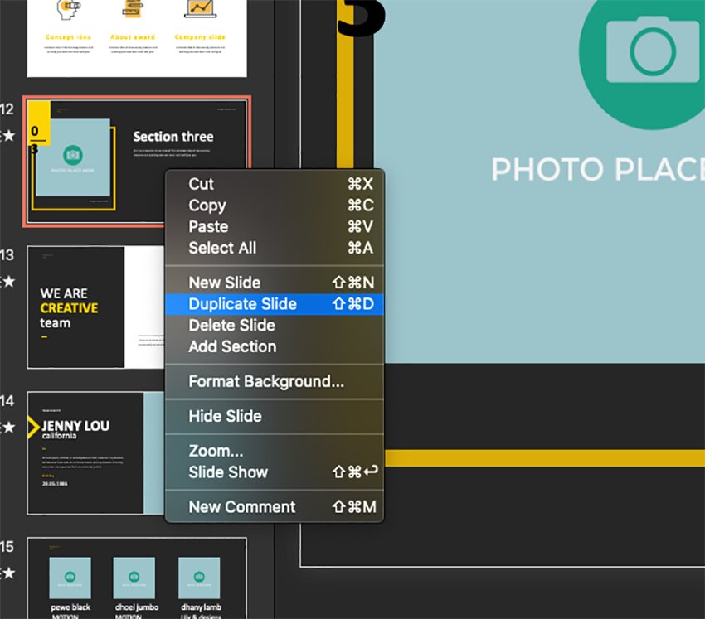The height and width of the screenshot is (619, 705).
Task: Click Paste in the context menu
Action: click(x=208, y=226)
